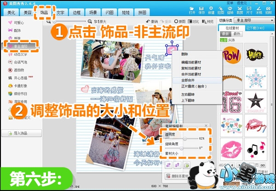Choose 左右翻转 in the context menu

coord(197,95)
